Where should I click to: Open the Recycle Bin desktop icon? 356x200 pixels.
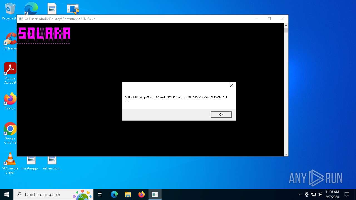(10, 11)
